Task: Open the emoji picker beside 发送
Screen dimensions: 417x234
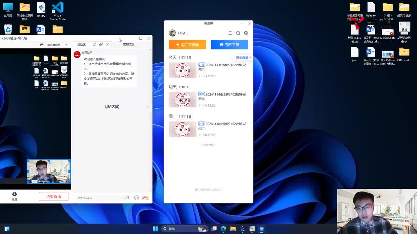Action: (x=137, y=198)
